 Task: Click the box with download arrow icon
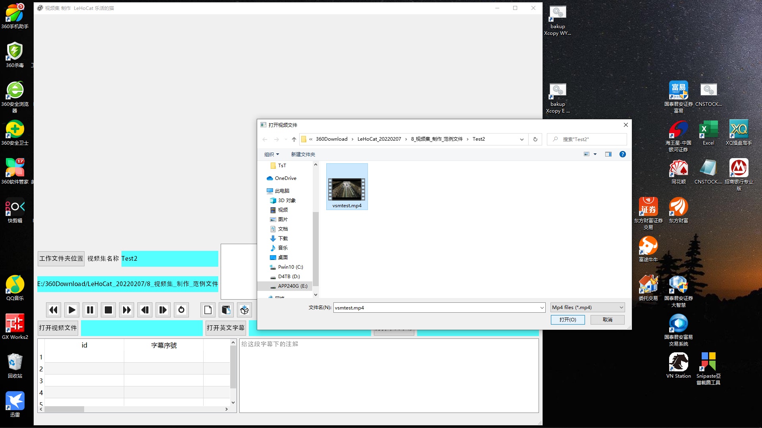244,310
